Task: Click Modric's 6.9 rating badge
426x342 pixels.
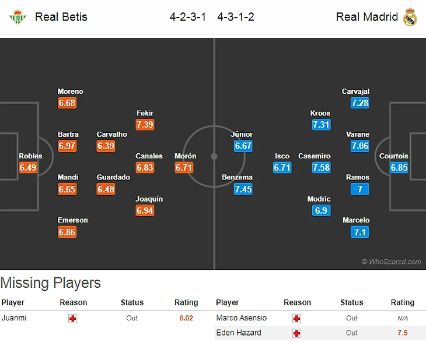Action: coord(321,211)
